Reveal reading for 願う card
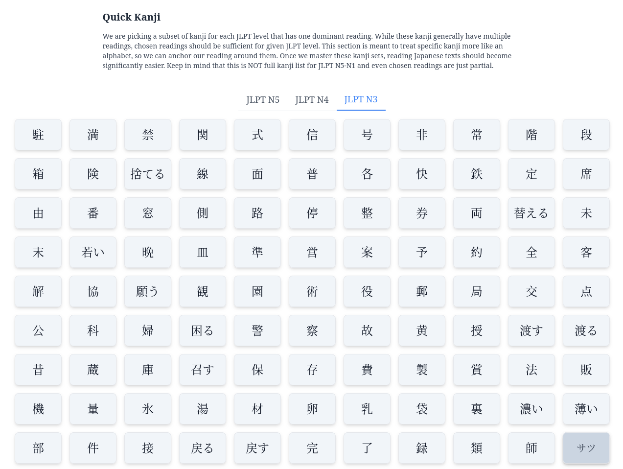The width and height of the screenshot is (623, 469). coord(148,291)
